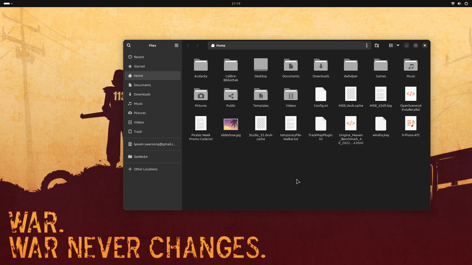Select the Unigine_Heaven_Benchmark html file icon
The height and width of the screenshot is (265, 472).
tap(351, 123)
